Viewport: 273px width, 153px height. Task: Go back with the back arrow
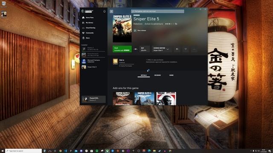111,11
